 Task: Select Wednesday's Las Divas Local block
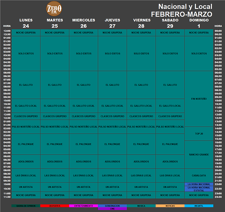(83, 175)
